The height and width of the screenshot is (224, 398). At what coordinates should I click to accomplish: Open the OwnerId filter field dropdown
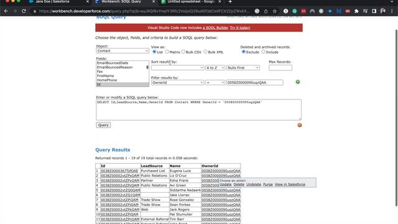(177, 83)
